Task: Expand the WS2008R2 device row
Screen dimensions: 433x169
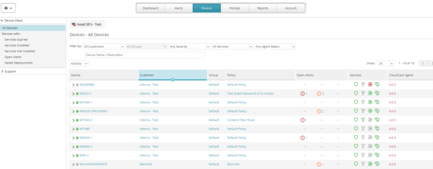Action: 73,85
